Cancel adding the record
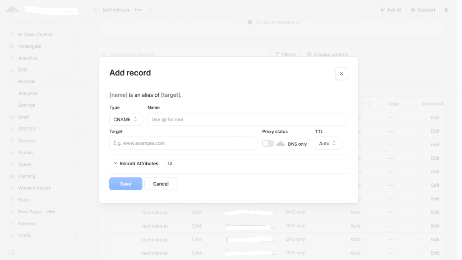 point(161,184)
